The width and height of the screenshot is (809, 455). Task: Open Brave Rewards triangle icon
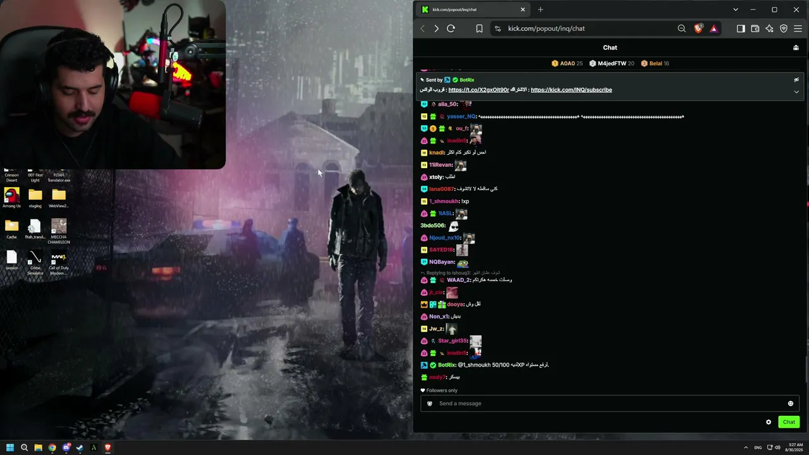(714, 28)
